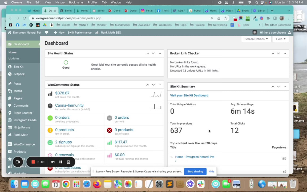The width and height of the screenshot is (307, 192).
Task: Click $378.87 net sales link
Action: (x=62, y=93)
